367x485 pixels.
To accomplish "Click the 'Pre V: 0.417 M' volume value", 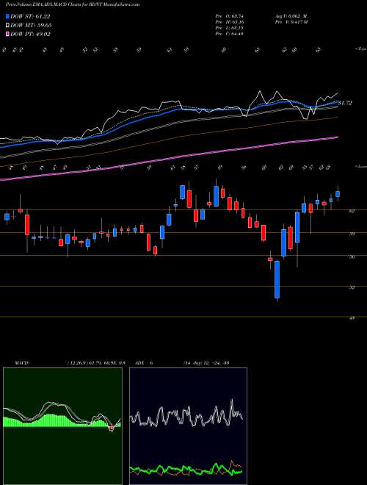I will tap(291, 22).
